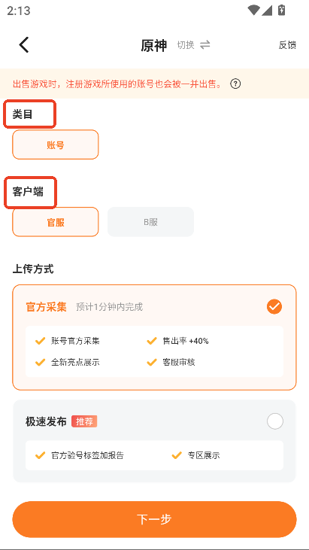Select the orange checkmark on 官方采集
309x550 pixels.
pyautogui.click(x=274, y=306)
